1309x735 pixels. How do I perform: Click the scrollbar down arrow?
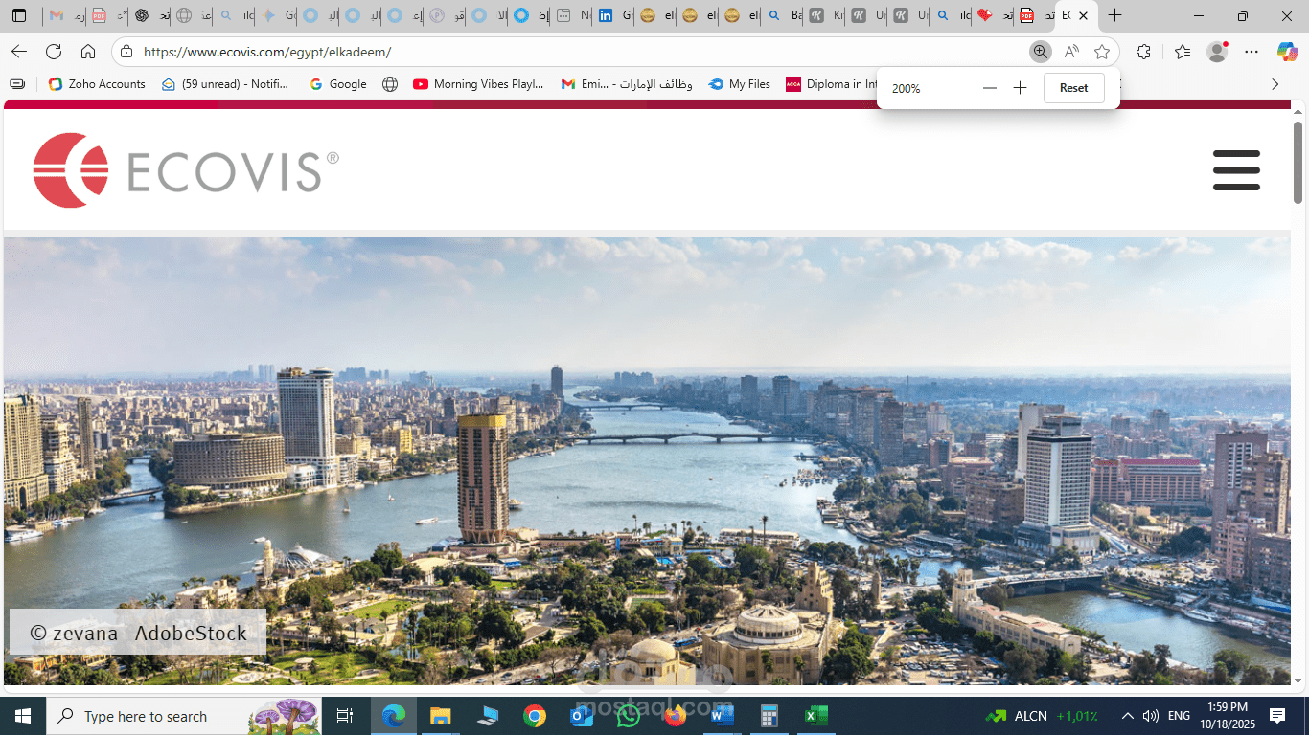1298,680
